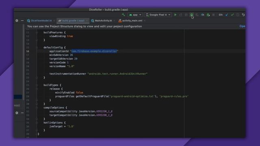Image resolution: width=260 pixels, height=146 pixels.
Task: Open the app run configuration dropdown
Action: [x=135, y=15]
